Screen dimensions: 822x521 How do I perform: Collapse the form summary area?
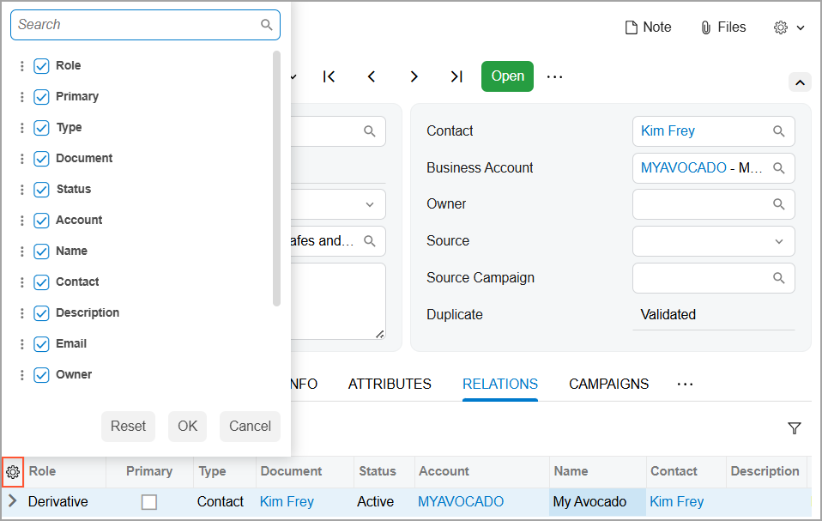799,82
